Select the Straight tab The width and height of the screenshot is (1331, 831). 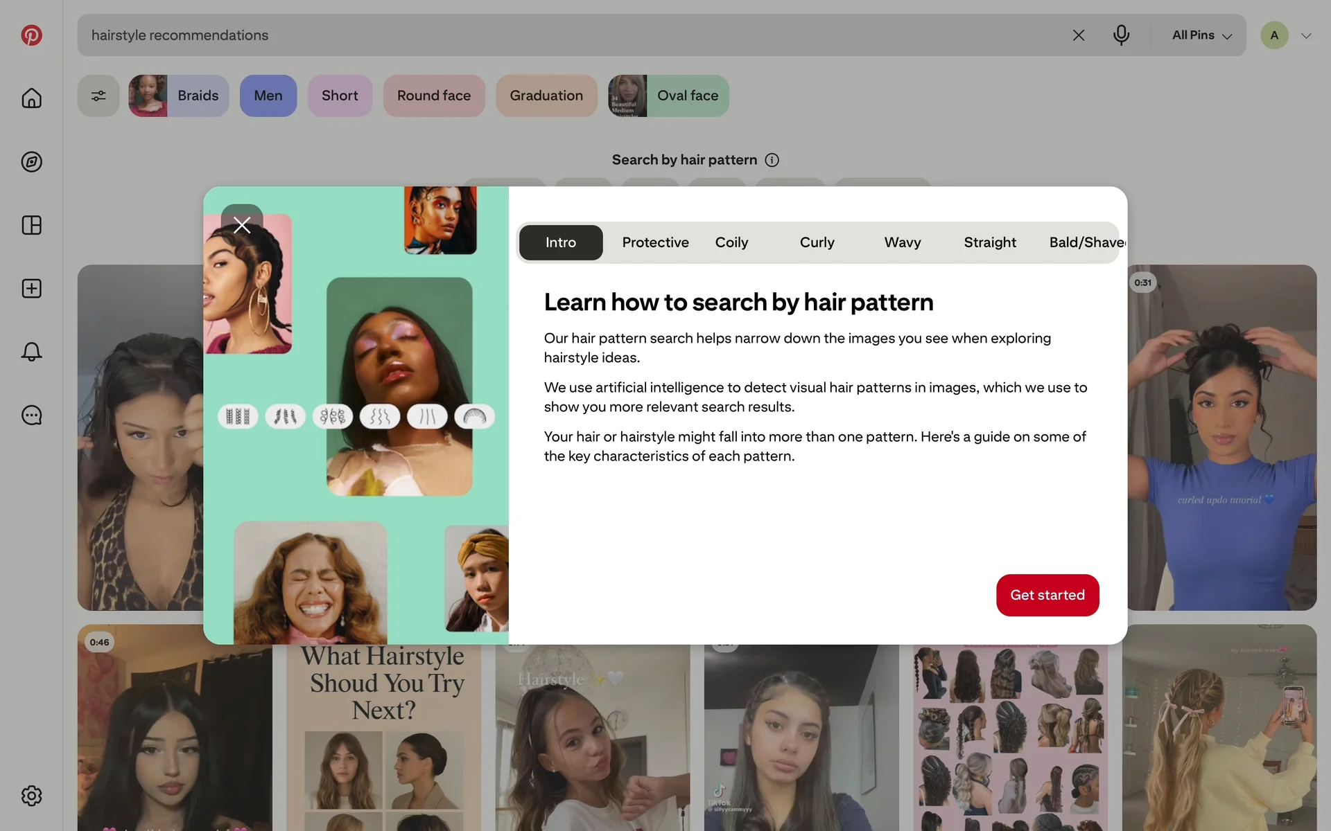(x=989, y=242)
